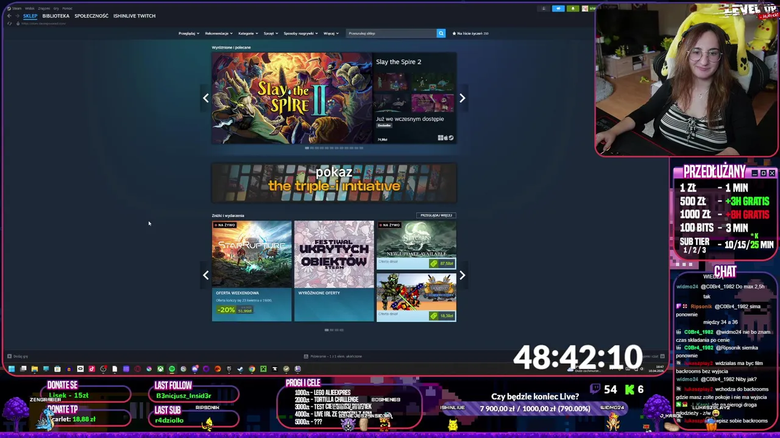
Task: Go back with the Steam back arrow
Action: 9,16
